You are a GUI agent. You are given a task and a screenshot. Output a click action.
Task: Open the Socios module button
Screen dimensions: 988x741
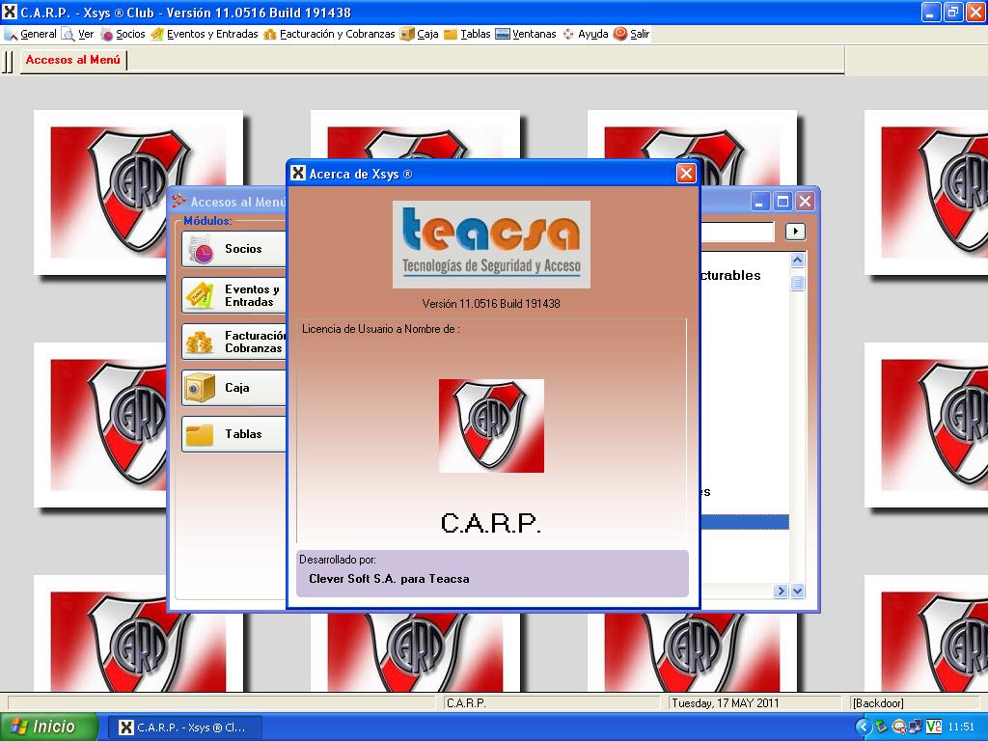click(x=234, y=249)
